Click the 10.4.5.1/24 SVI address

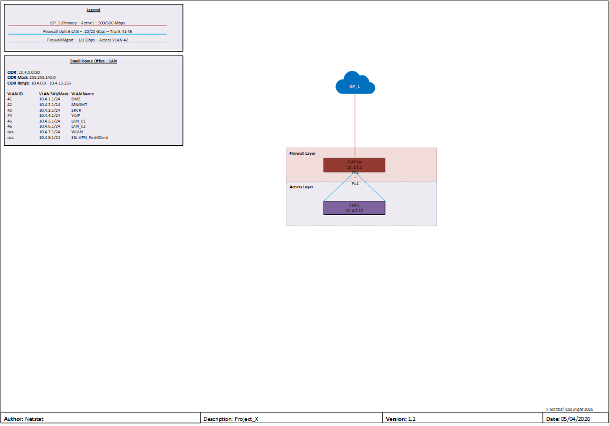(x=49, y=121)
